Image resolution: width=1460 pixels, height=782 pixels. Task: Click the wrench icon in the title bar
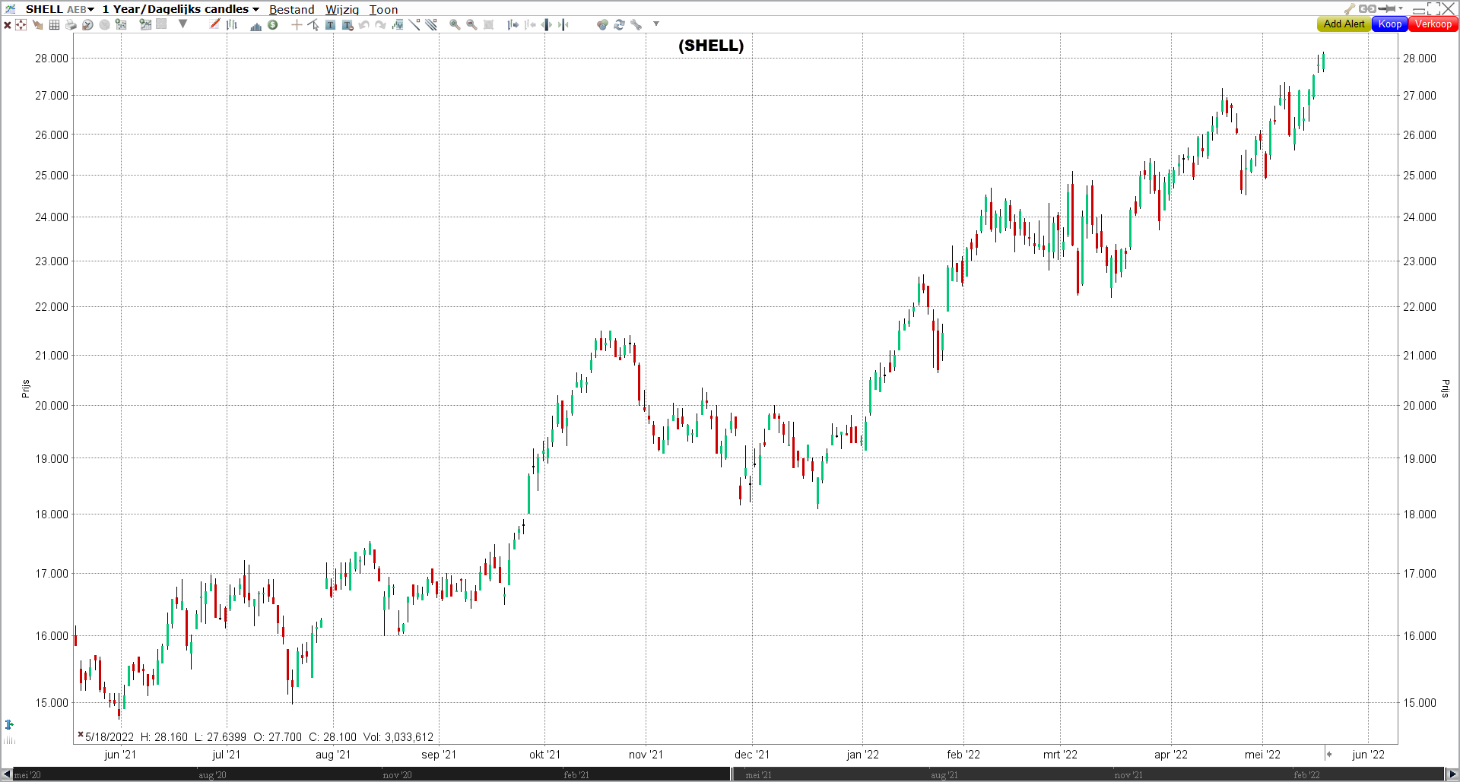[x=1350, y=9]
